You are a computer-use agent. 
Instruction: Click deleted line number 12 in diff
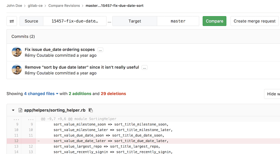16,141
